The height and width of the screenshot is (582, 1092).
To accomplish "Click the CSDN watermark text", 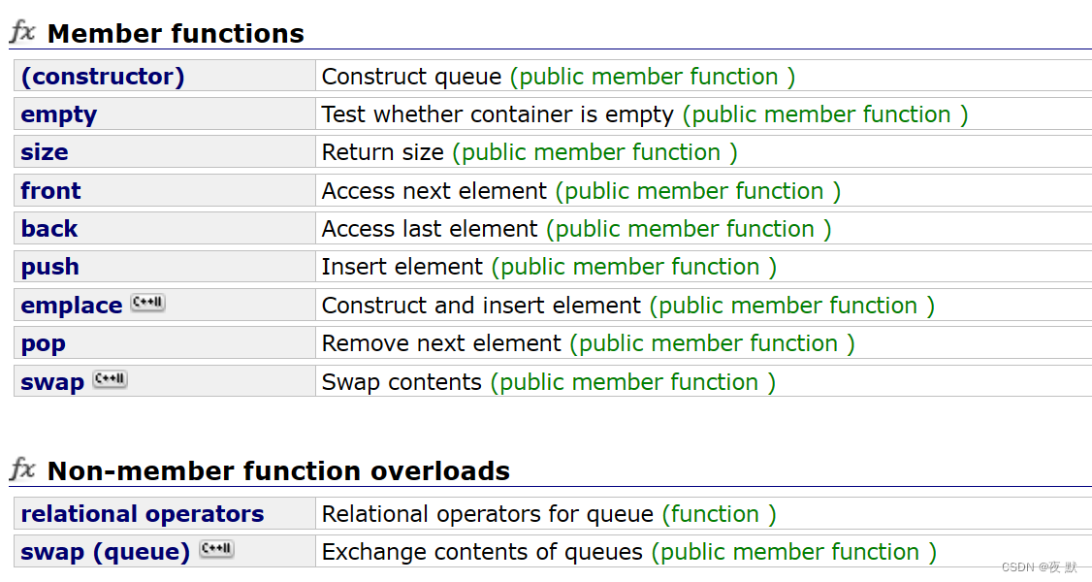I will click(x=1039, y=567).
